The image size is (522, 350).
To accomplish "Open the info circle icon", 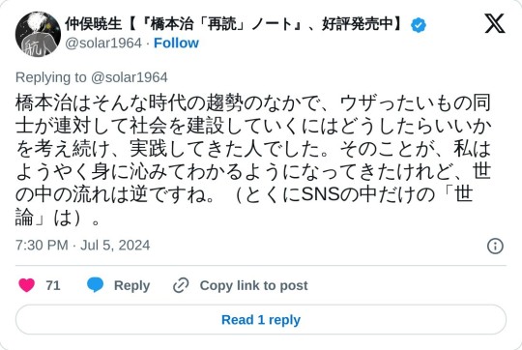I will pos(495,247).
